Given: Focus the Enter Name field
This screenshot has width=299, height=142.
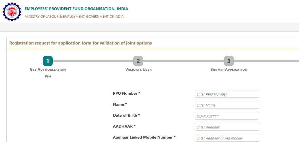Looking at the screenshot, I should click(227, 105).
